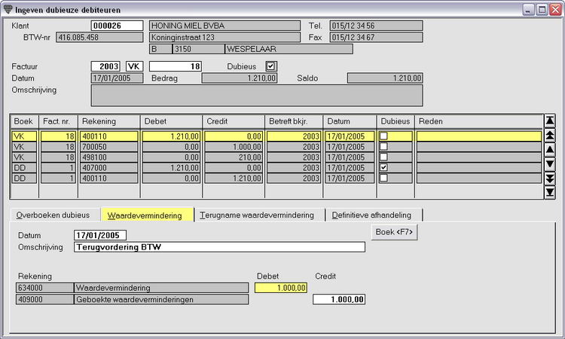Page up double-arrow in grid
The width and height of the screenshot is (565, 339).
click(549, 135)
